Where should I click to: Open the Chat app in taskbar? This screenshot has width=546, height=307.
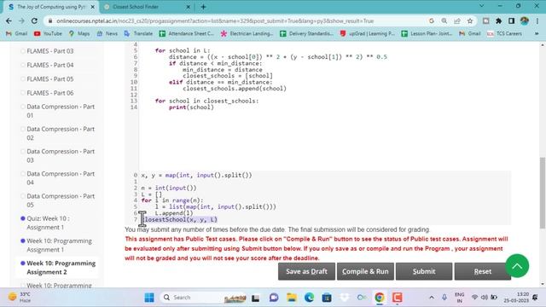click(274, 298)
